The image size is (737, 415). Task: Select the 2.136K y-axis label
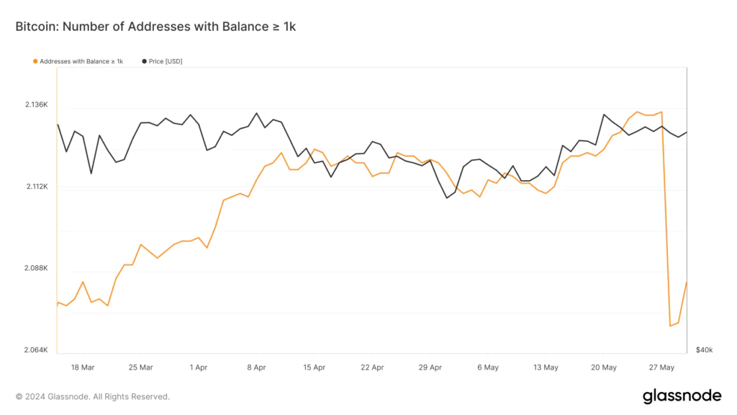pyautogui.click(x=36, y=104)
